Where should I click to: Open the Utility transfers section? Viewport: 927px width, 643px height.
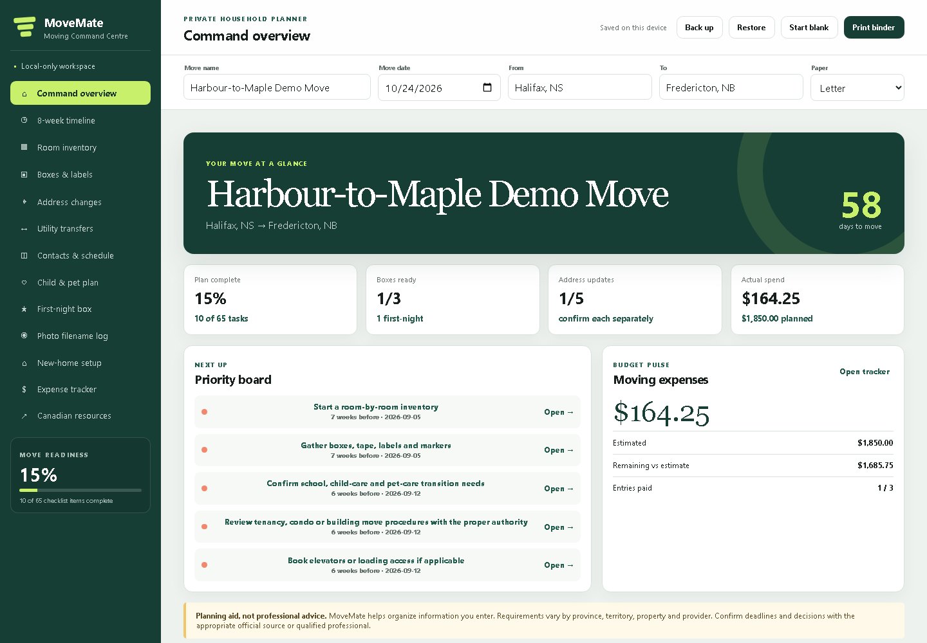(x=80, y=228)
